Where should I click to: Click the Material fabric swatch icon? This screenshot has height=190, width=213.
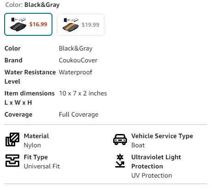(x=12, y=140)
